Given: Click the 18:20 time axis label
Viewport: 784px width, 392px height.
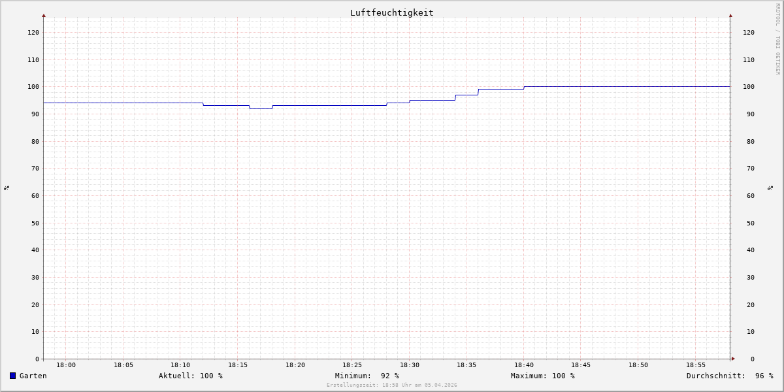Looking at the screenshot, I should [295, 365].
